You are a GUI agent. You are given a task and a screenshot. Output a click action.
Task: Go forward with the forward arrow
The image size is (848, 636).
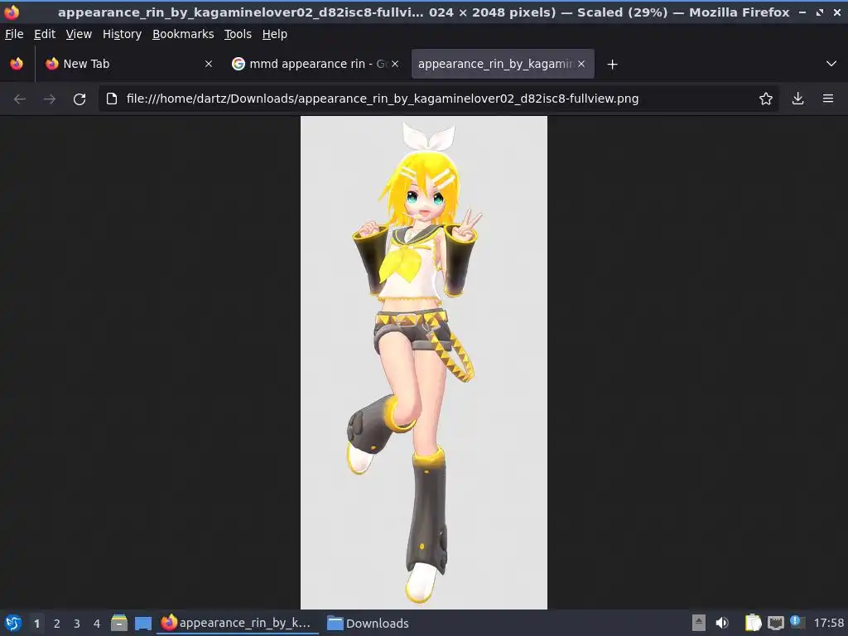click(x=50, y=99)
